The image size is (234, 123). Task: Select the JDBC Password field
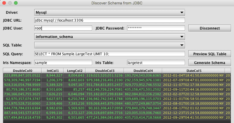(156, 28)
